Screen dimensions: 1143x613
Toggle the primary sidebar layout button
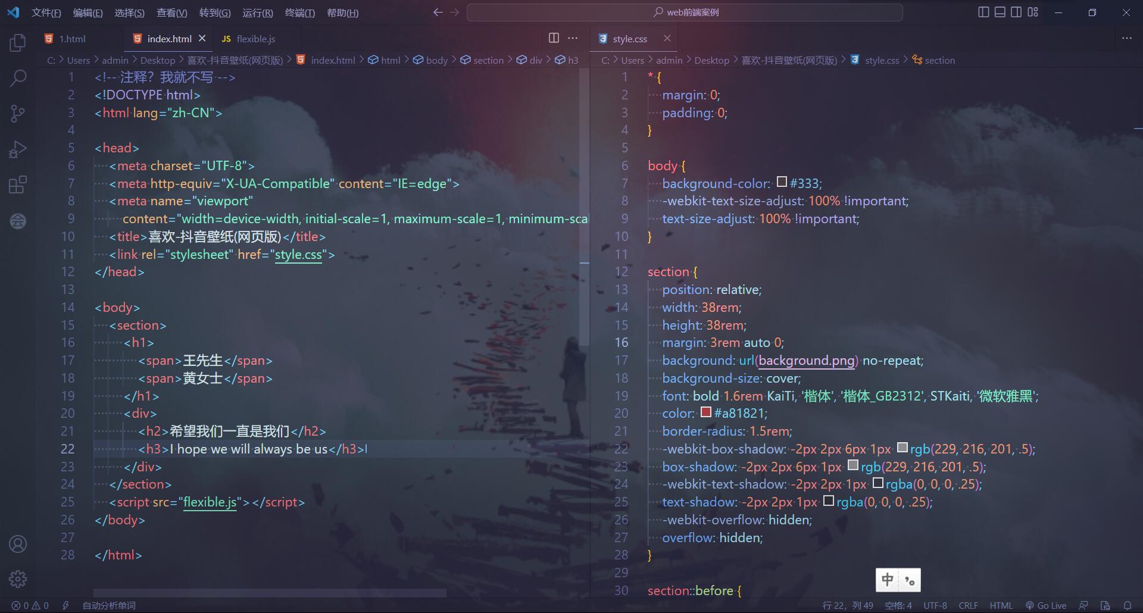click(983, 12)
